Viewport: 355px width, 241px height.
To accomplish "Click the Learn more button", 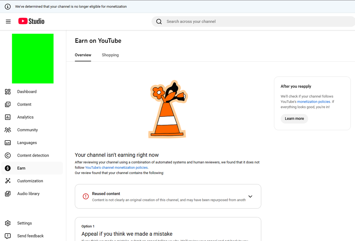I will click(294, 119).
